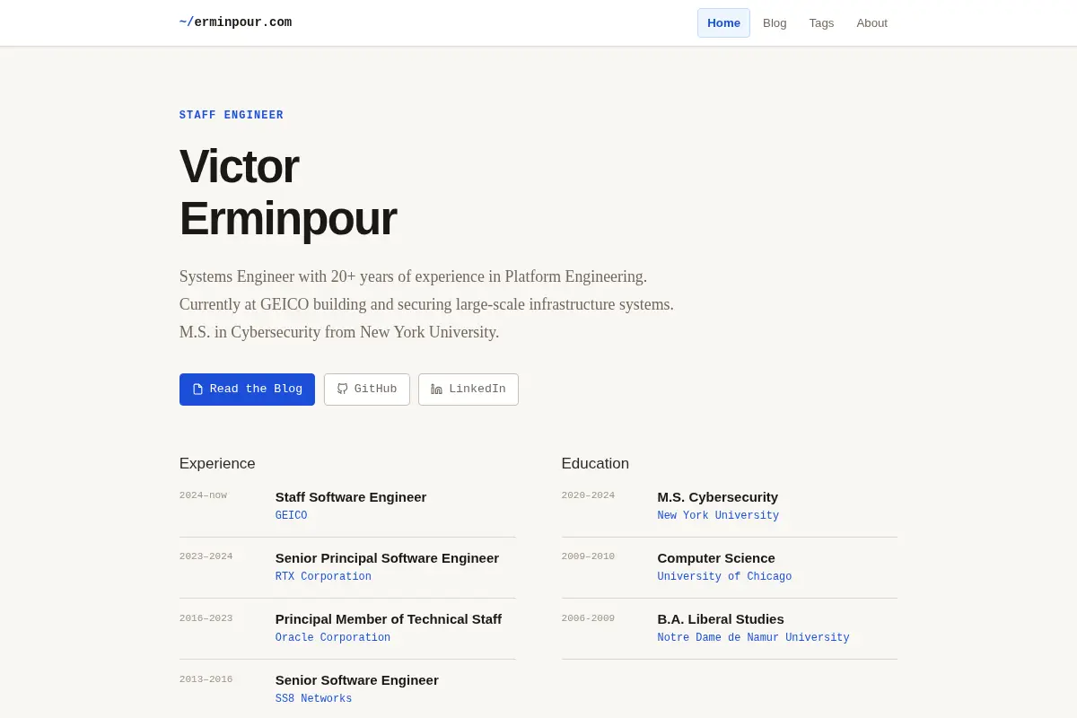Click the Education section heading
The height and width of the screenshot is (718, 1077).
[595, 464]
